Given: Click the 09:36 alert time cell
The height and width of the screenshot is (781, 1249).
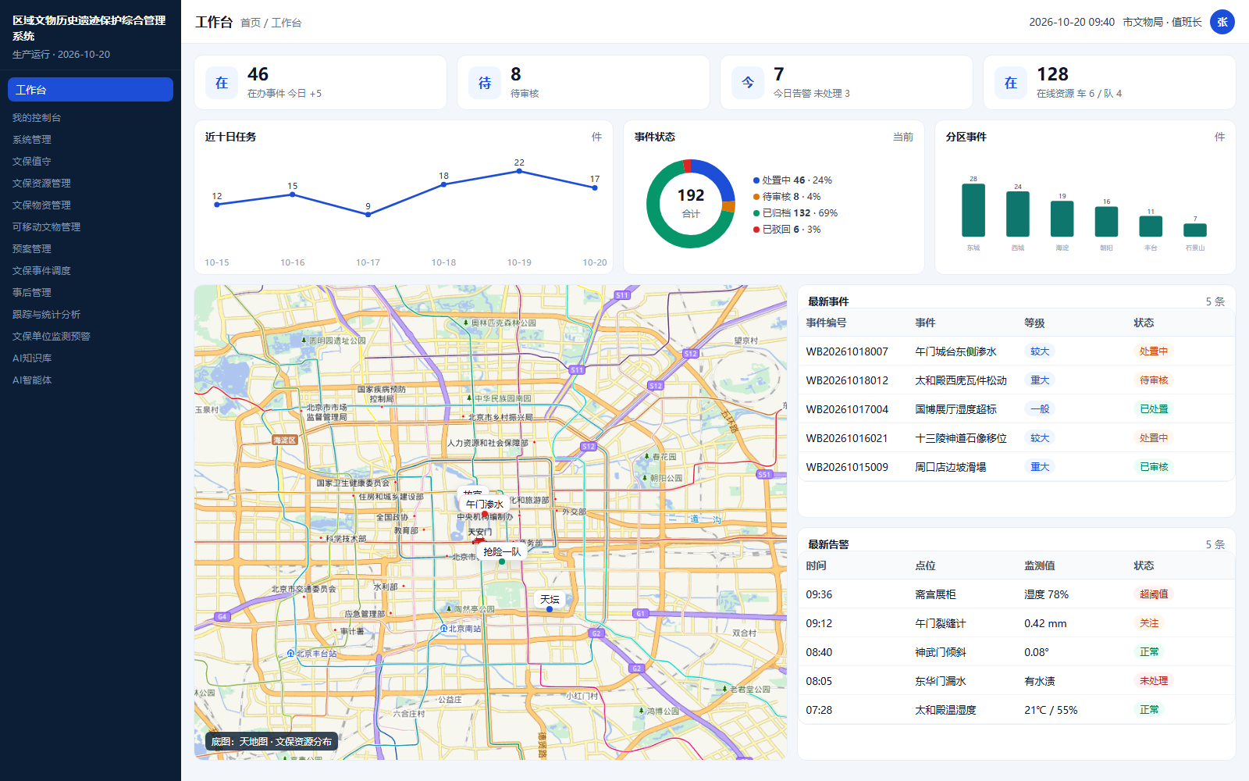Looking at the screenshot, I should 819,594.
